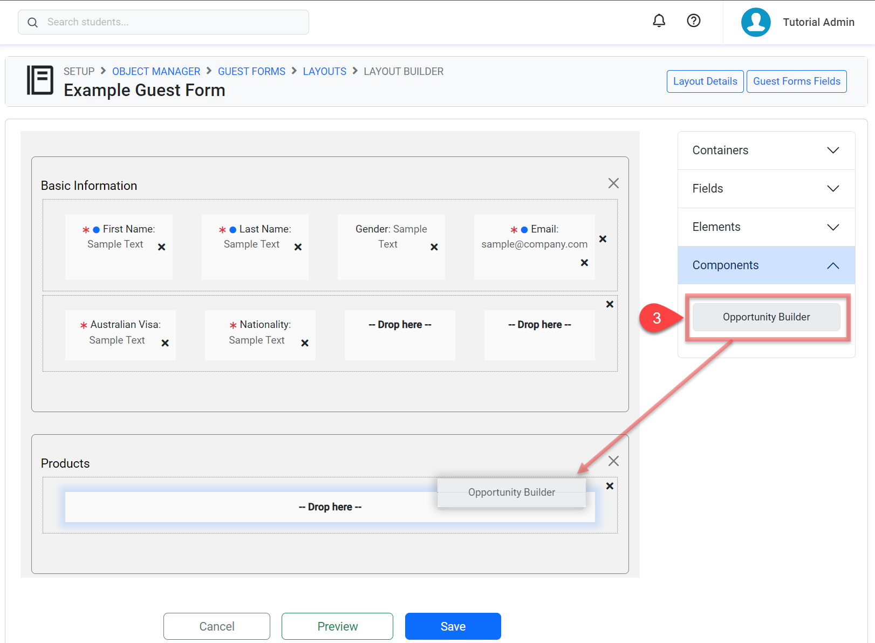Click the help question mark icon
The width and height of the screenshot is (875, 643).
693,21
